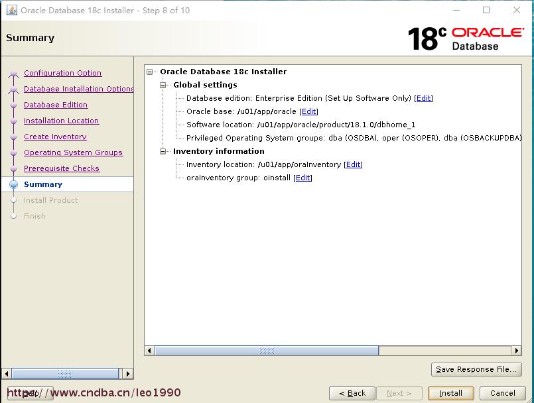This screenshot has height=403, width=534.
Task: Click the Installation Location step dot
Action: pos(14,121)
